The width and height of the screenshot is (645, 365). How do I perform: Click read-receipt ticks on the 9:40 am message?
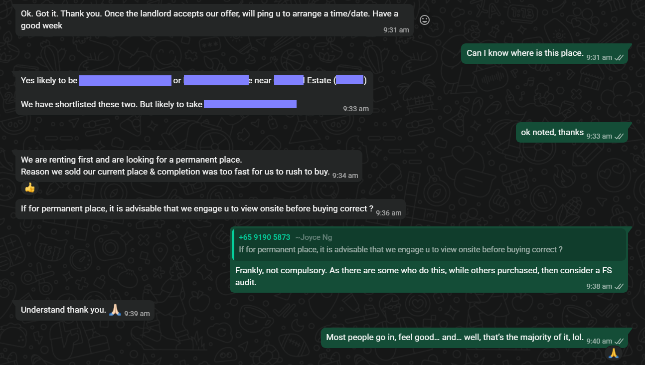tap(620, 341)
